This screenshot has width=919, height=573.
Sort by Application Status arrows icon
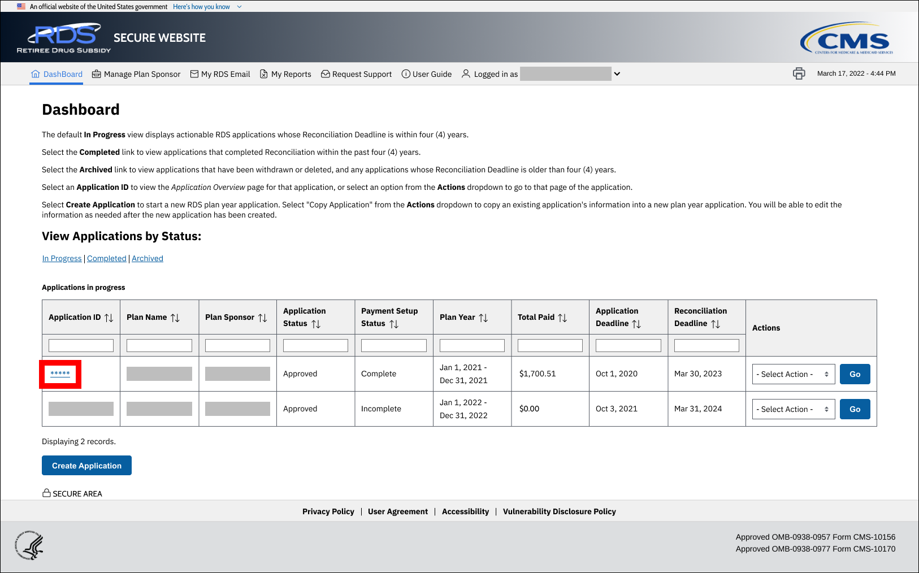tap(316, 324)
